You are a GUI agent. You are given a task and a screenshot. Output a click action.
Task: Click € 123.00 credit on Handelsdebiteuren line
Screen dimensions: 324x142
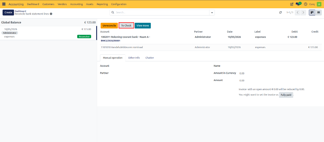pyautogui.click(x=313, y=47)
